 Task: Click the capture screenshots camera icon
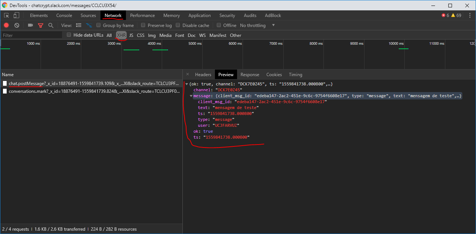click(x=30, y=26)
